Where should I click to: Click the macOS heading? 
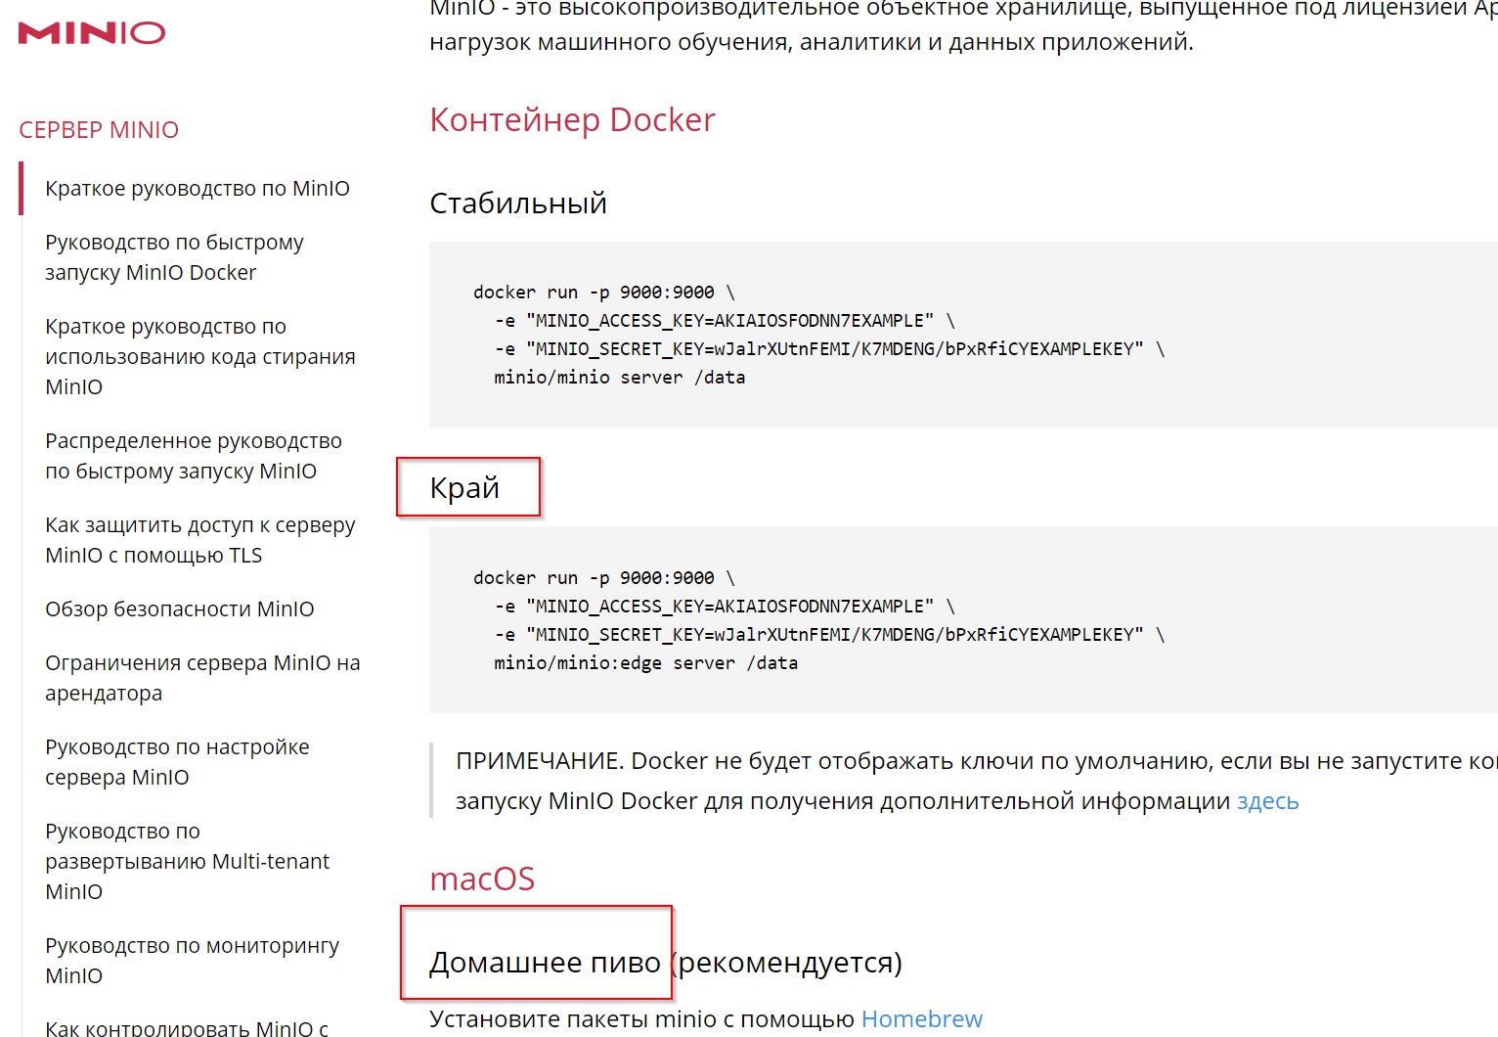pyautogui.click(x=482, y=879)
